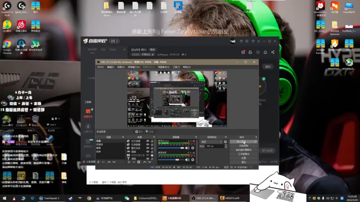Edit the CS:GO category with the pencil icon

point(153,54)
